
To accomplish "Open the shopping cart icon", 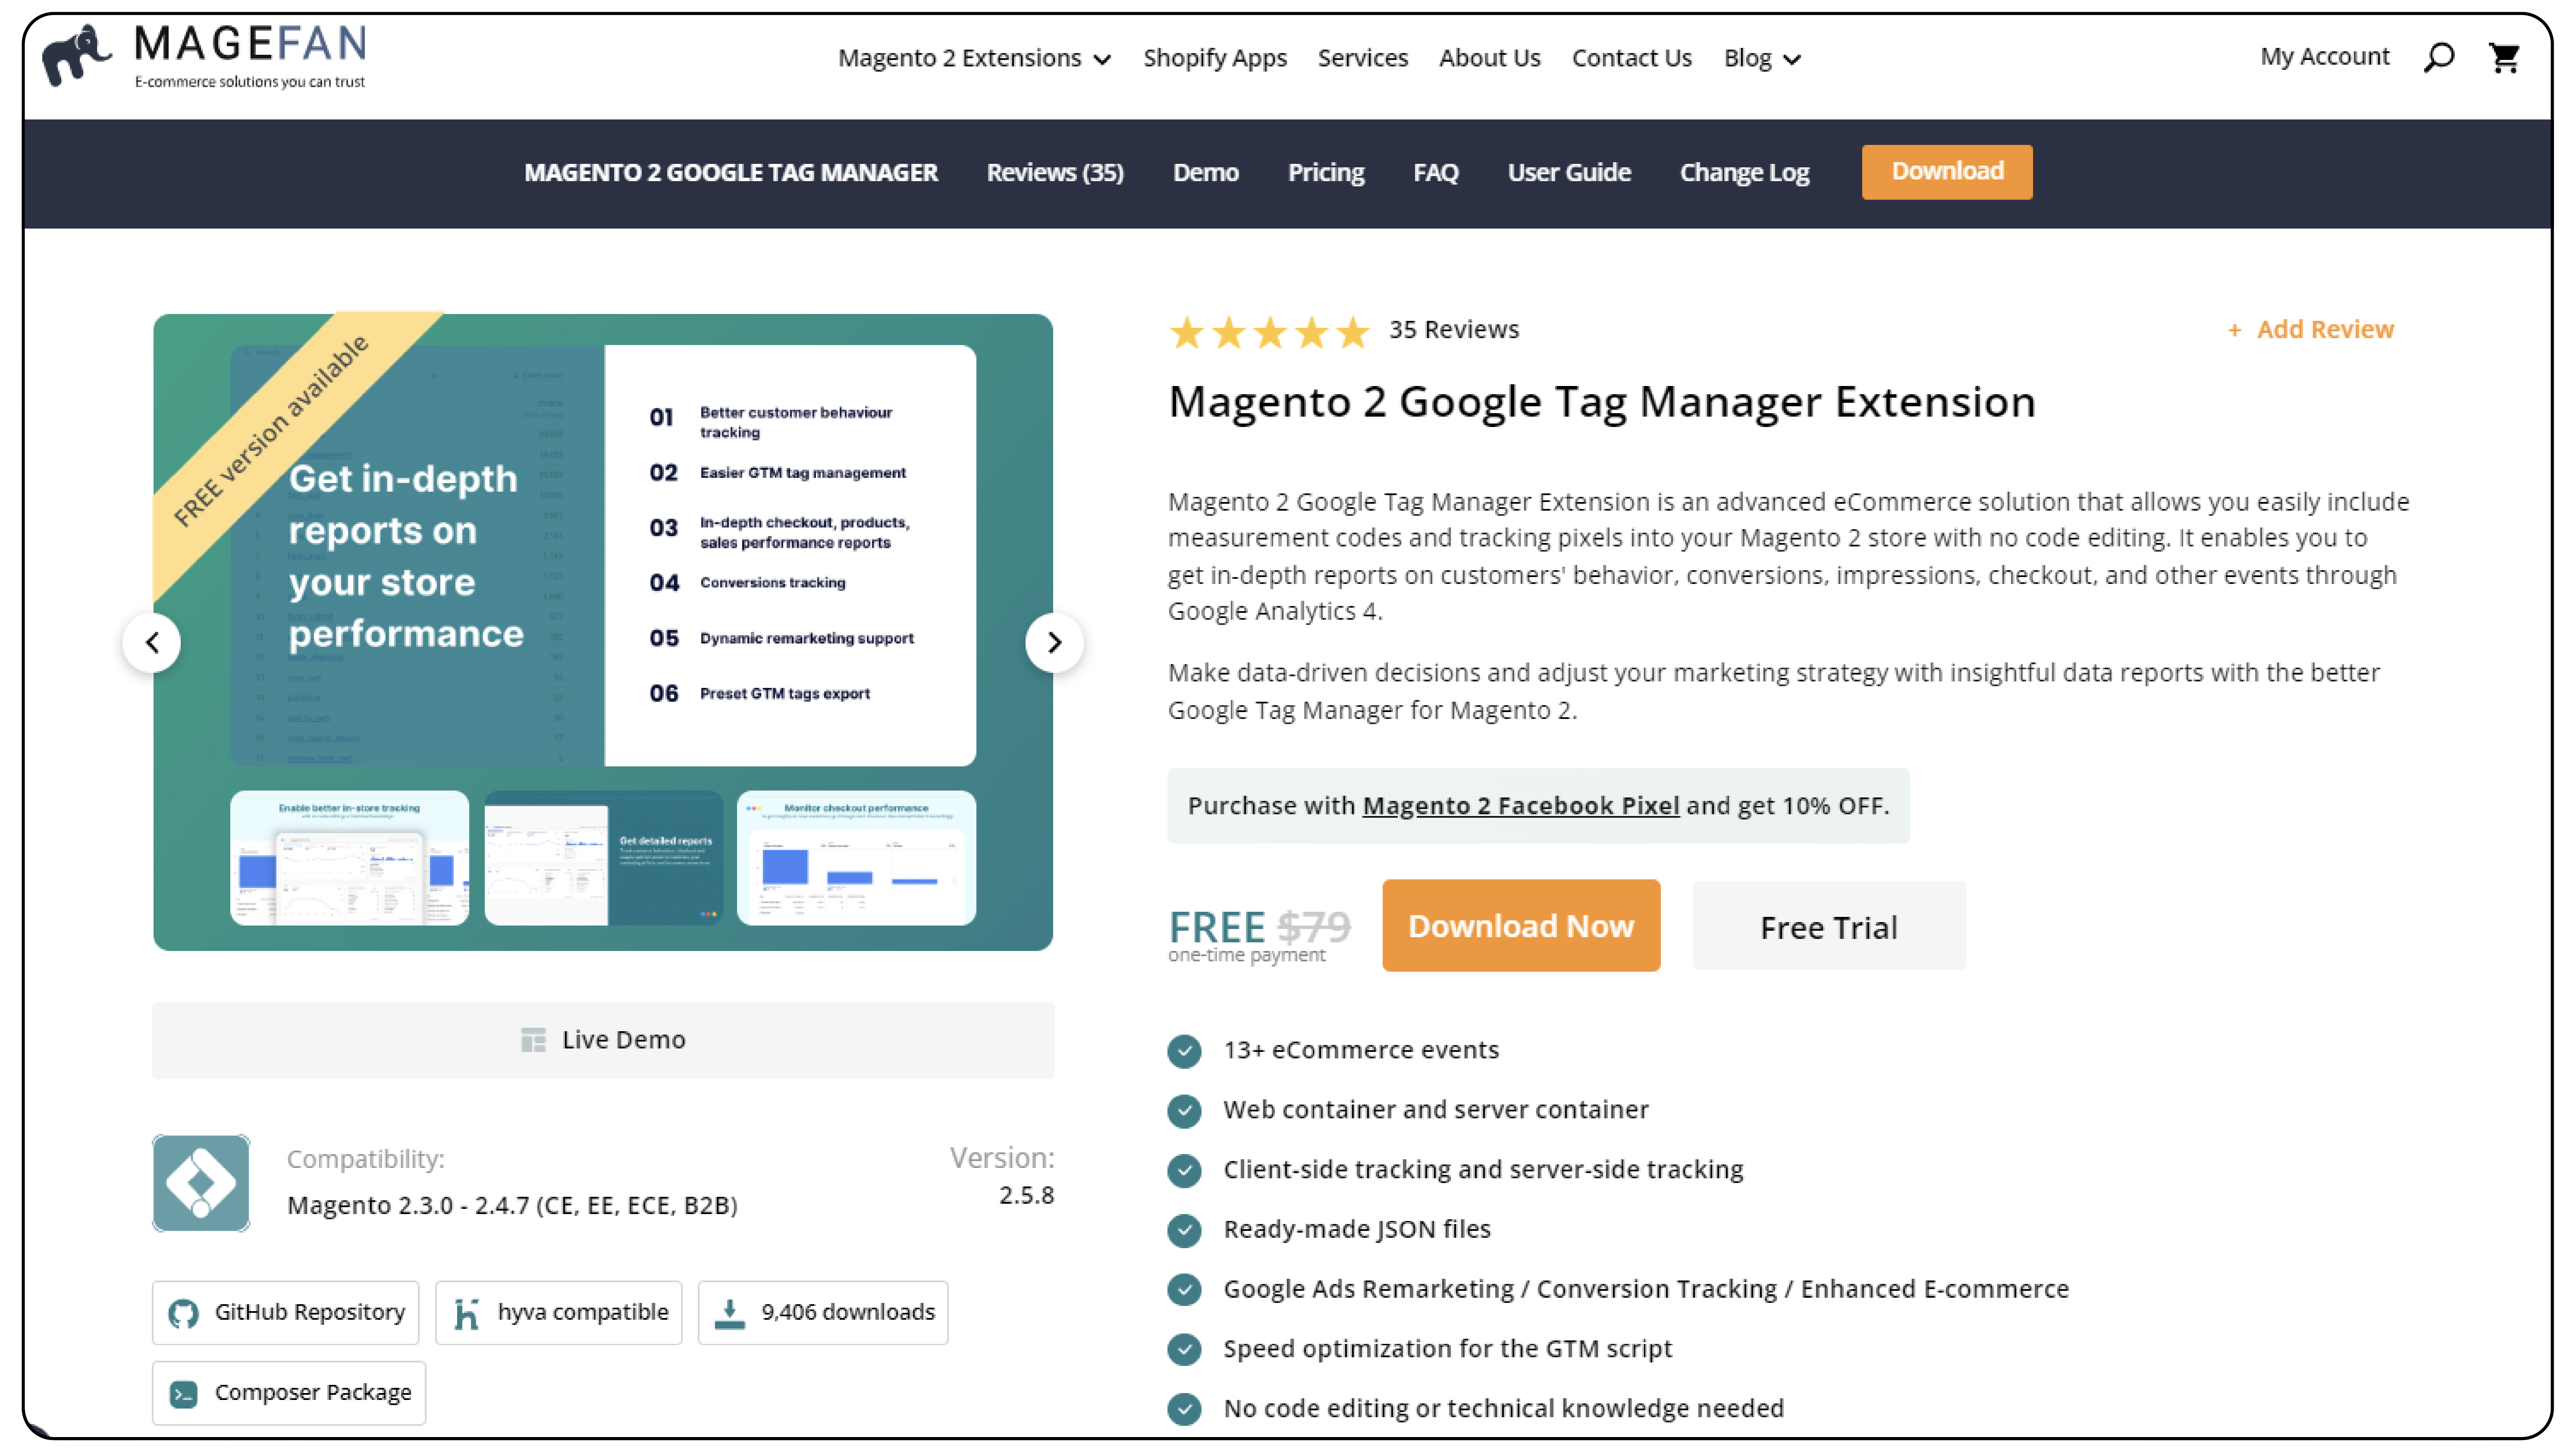I will [x=2504, y=58].
